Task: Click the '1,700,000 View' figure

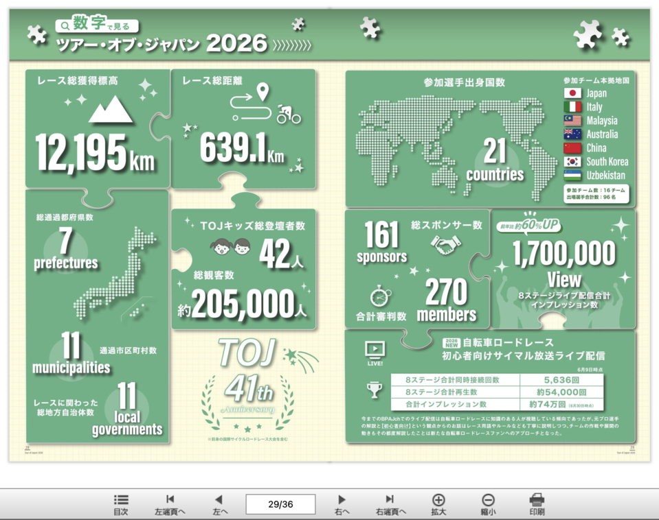Action: point(564,263)
